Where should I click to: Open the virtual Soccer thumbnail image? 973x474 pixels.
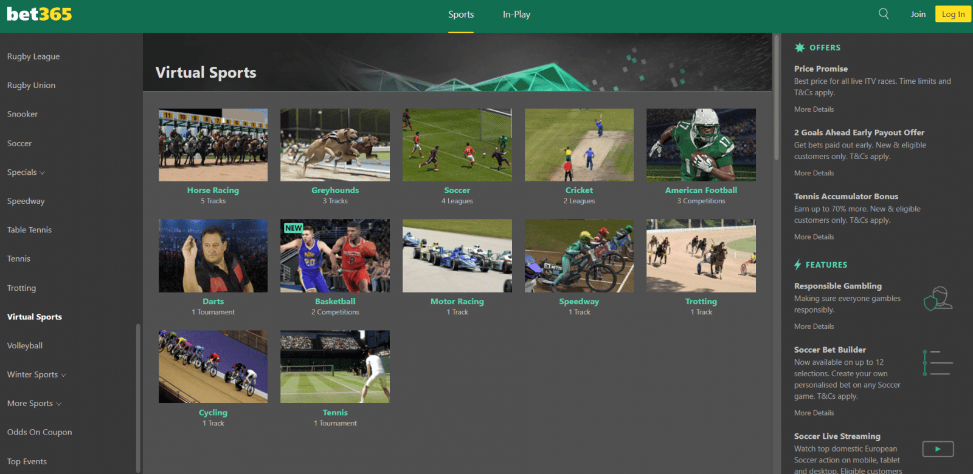(457, 145)
